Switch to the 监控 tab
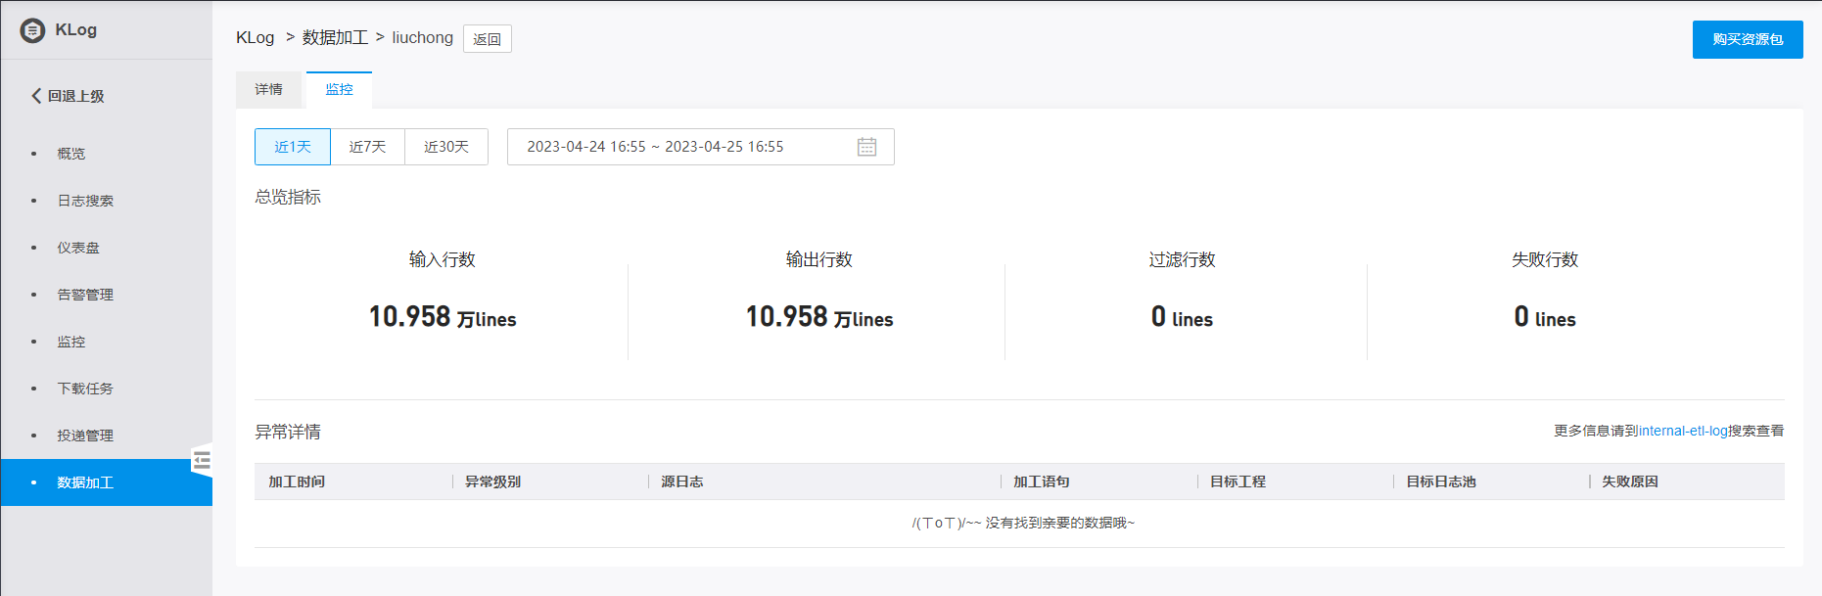The width and height of the screenshot is (1822, 596). [x=339, y=90]
